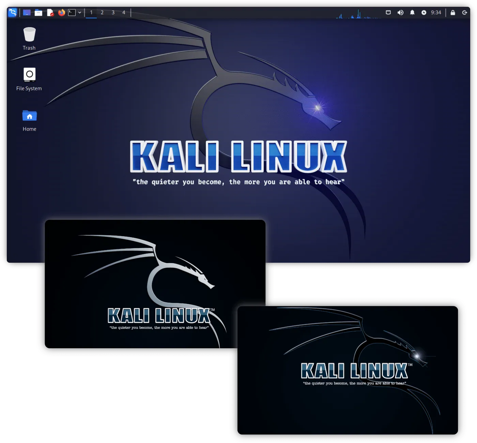
Task: Open the terminal emulator icon
Action: (72, 13)
